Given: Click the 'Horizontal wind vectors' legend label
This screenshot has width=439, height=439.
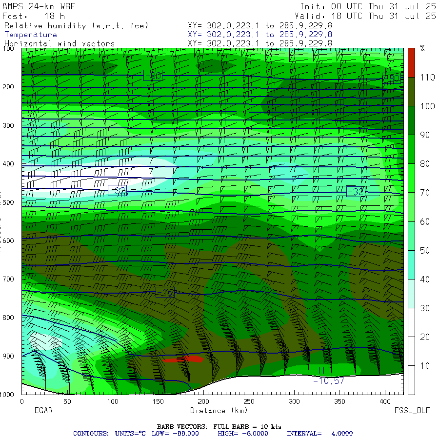Looking at the screenshot, I should tap(60, 44).
